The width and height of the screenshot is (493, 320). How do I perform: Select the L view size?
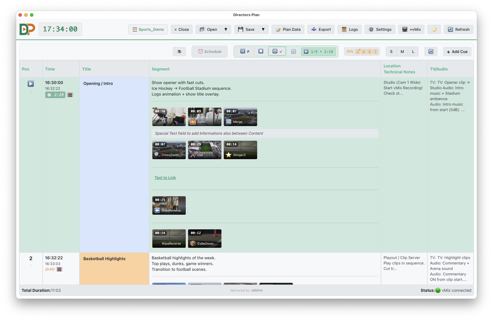coord(413,52)
